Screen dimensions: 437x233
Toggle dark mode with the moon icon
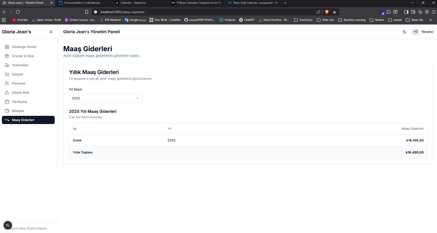click(x=404, y=32)
